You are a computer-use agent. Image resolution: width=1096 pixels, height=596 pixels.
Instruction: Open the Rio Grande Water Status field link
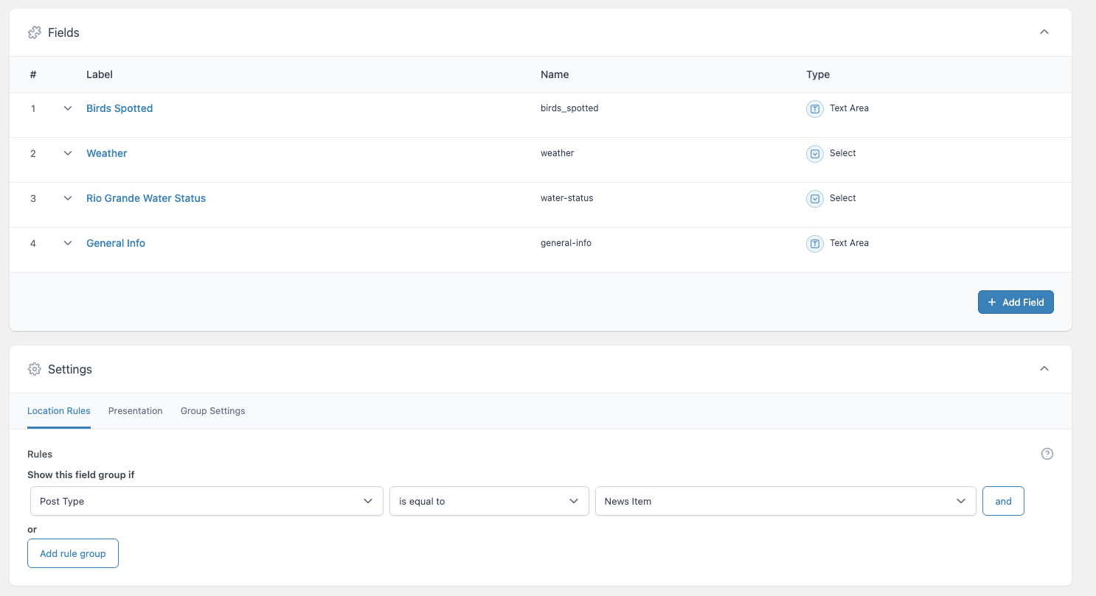pyautogui.click(x=146, y=198)
